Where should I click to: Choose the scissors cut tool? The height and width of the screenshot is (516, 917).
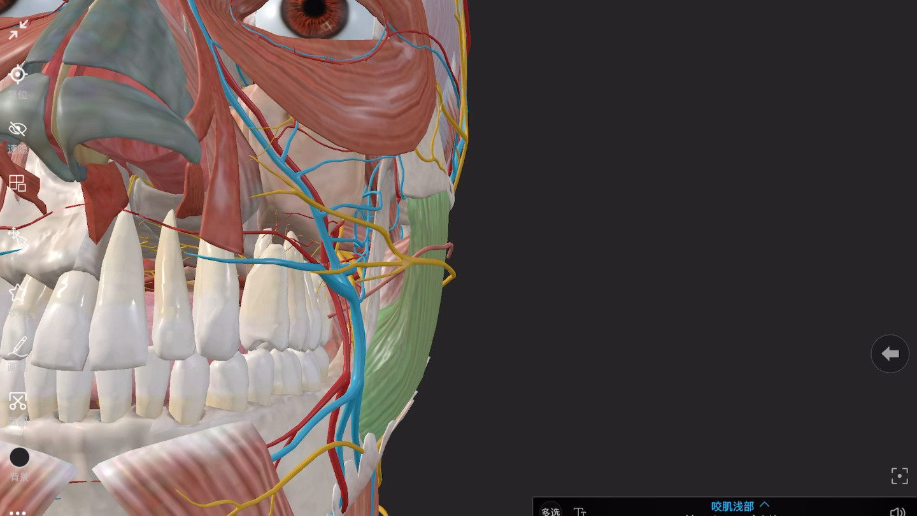click(x=18, y=401)
